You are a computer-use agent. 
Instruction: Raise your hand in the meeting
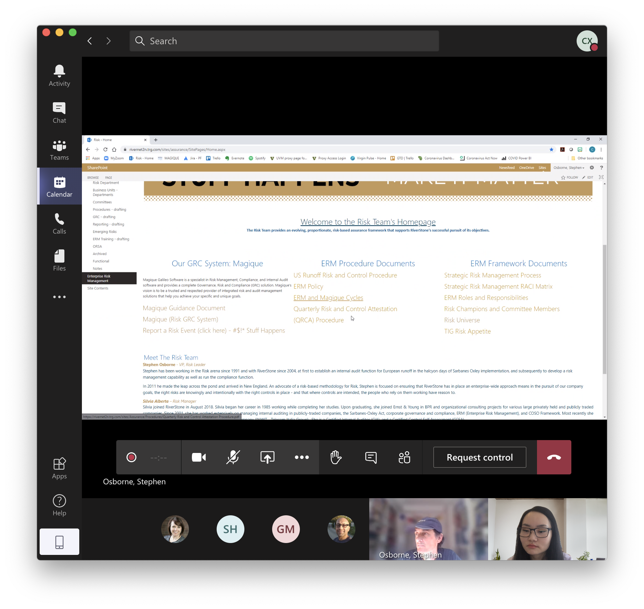point(336,457)
